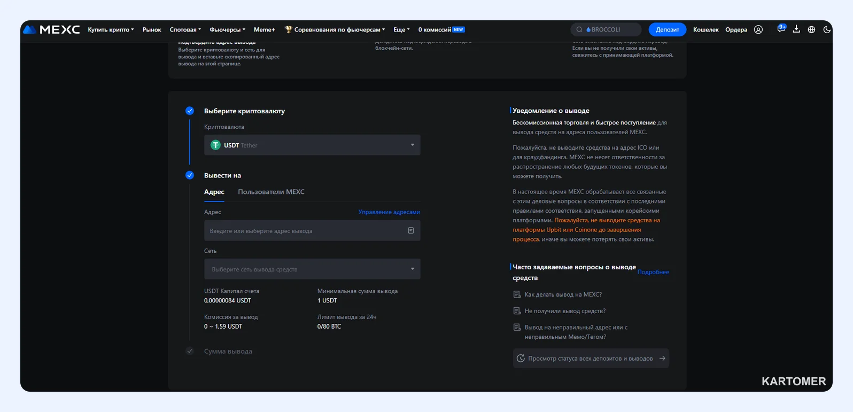Open 'Соревнования по фьючерсам' menu
Image resolution: width=853 pixels, height=412 pixels.
335,30
